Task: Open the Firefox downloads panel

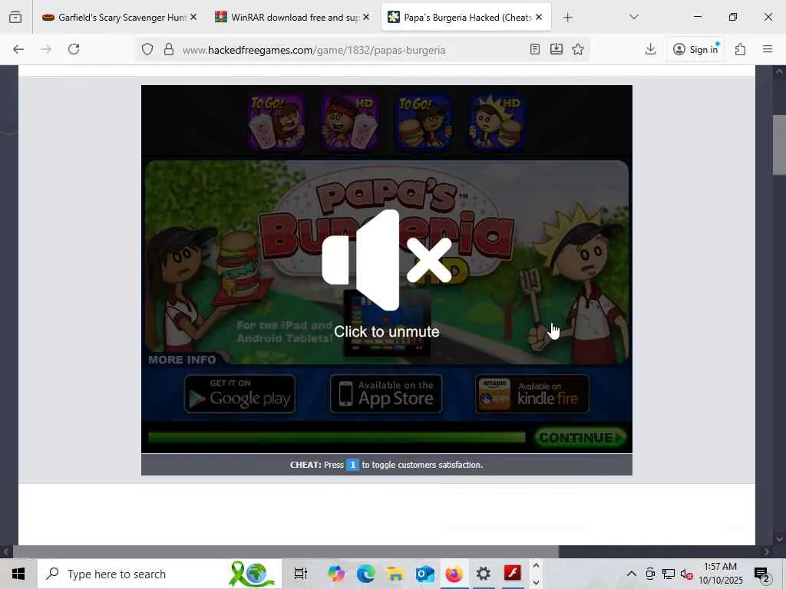Action: click(x=651, y=49)
